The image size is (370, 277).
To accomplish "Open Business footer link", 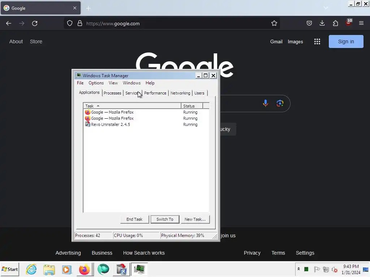I will (102, 253).
